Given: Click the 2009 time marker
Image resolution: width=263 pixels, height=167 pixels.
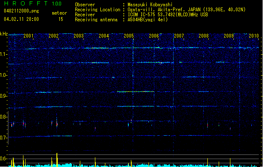Looking at the screenshot, I should 229,36.
